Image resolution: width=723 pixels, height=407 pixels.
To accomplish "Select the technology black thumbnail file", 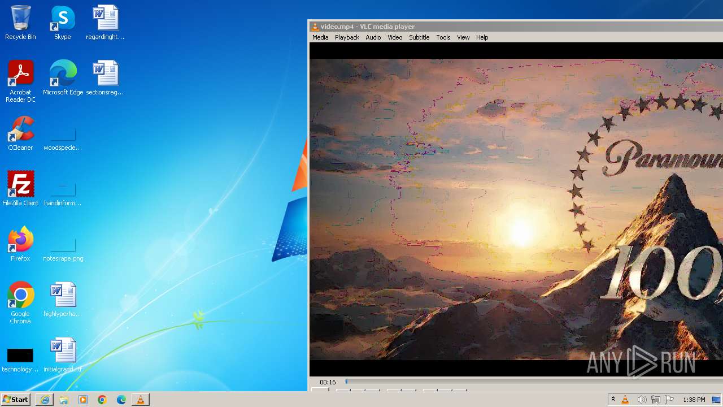I will tap(20, 361).
